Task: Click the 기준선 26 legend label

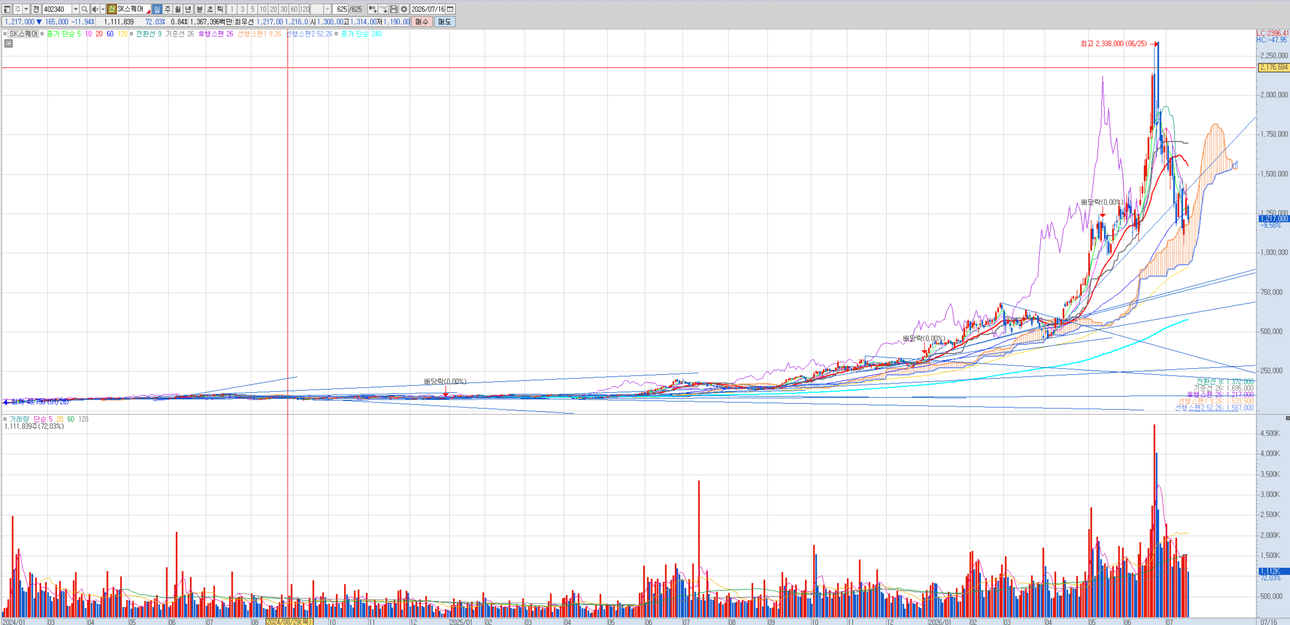Action: (x=180, y=34)
